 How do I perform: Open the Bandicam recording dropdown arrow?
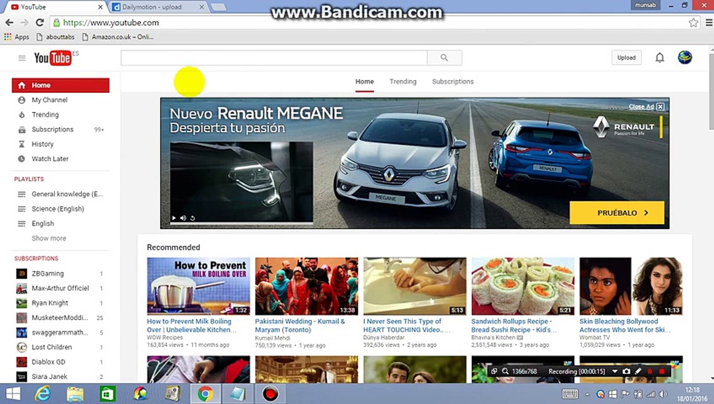point(615,371)
